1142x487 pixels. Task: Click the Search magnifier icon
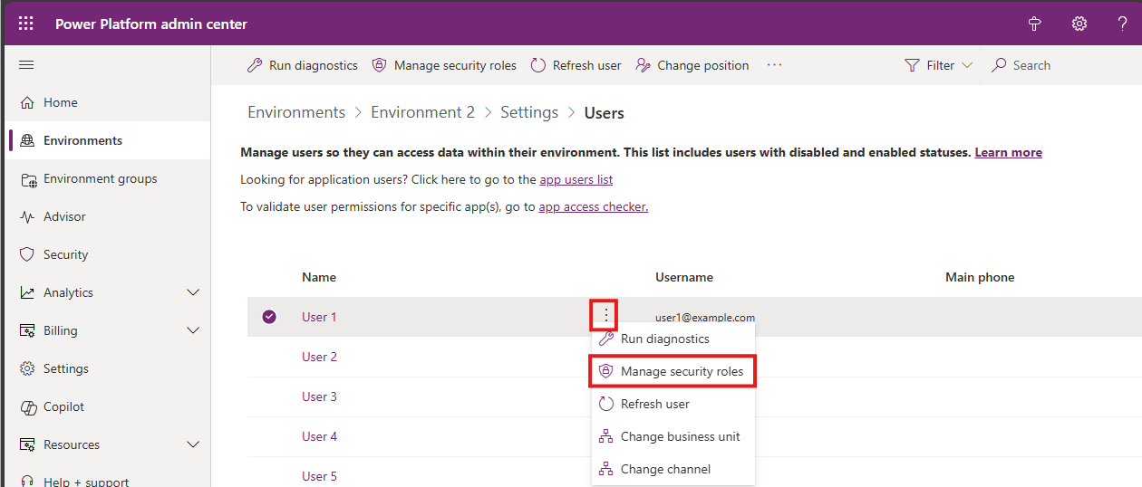(x=999, y=65)
